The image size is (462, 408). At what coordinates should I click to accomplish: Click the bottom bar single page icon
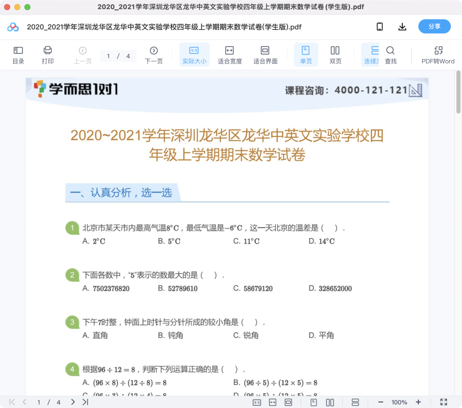pos(314,402)
